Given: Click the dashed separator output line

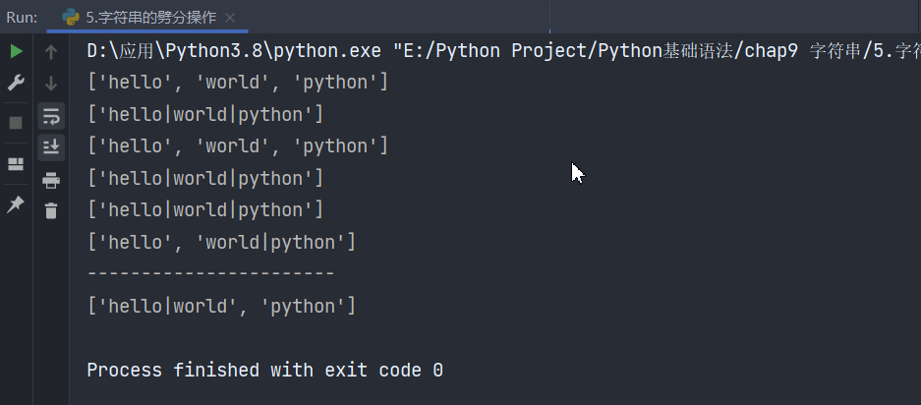Looking at the screenshot, I should tap(210, 273).
